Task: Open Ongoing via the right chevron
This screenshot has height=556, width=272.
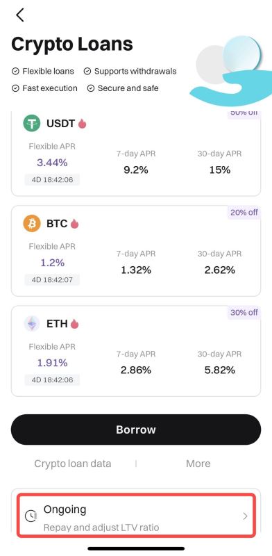Action: (245, 516)
